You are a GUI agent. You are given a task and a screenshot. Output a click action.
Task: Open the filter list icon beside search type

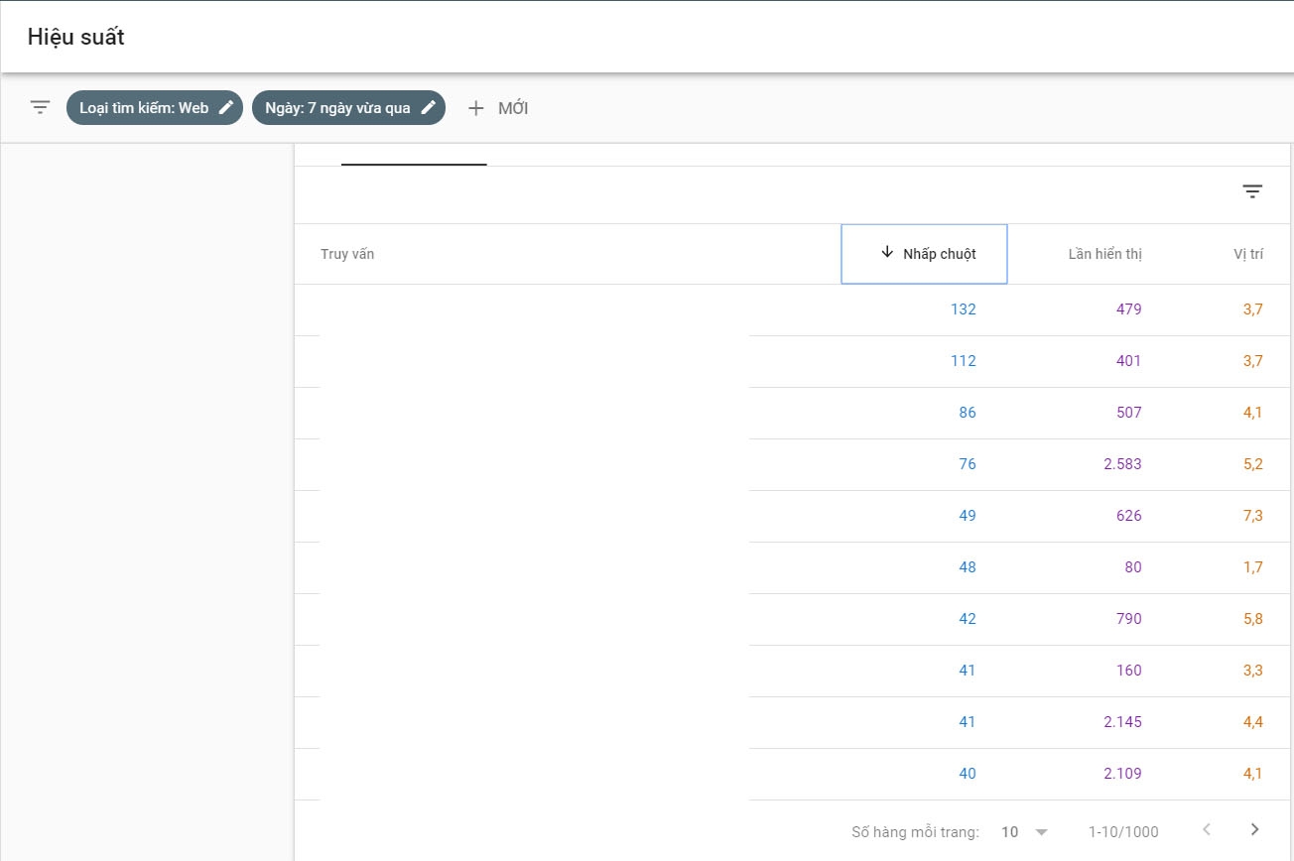(40, 107)
